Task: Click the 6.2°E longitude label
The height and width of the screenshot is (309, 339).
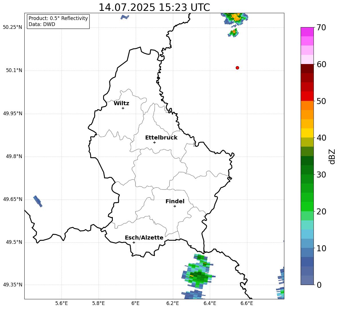Action: (x=173, y=303)
